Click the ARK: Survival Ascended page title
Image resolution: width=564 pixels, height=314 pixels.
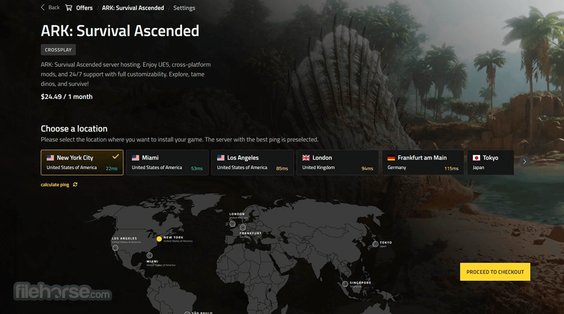[120, 31]
